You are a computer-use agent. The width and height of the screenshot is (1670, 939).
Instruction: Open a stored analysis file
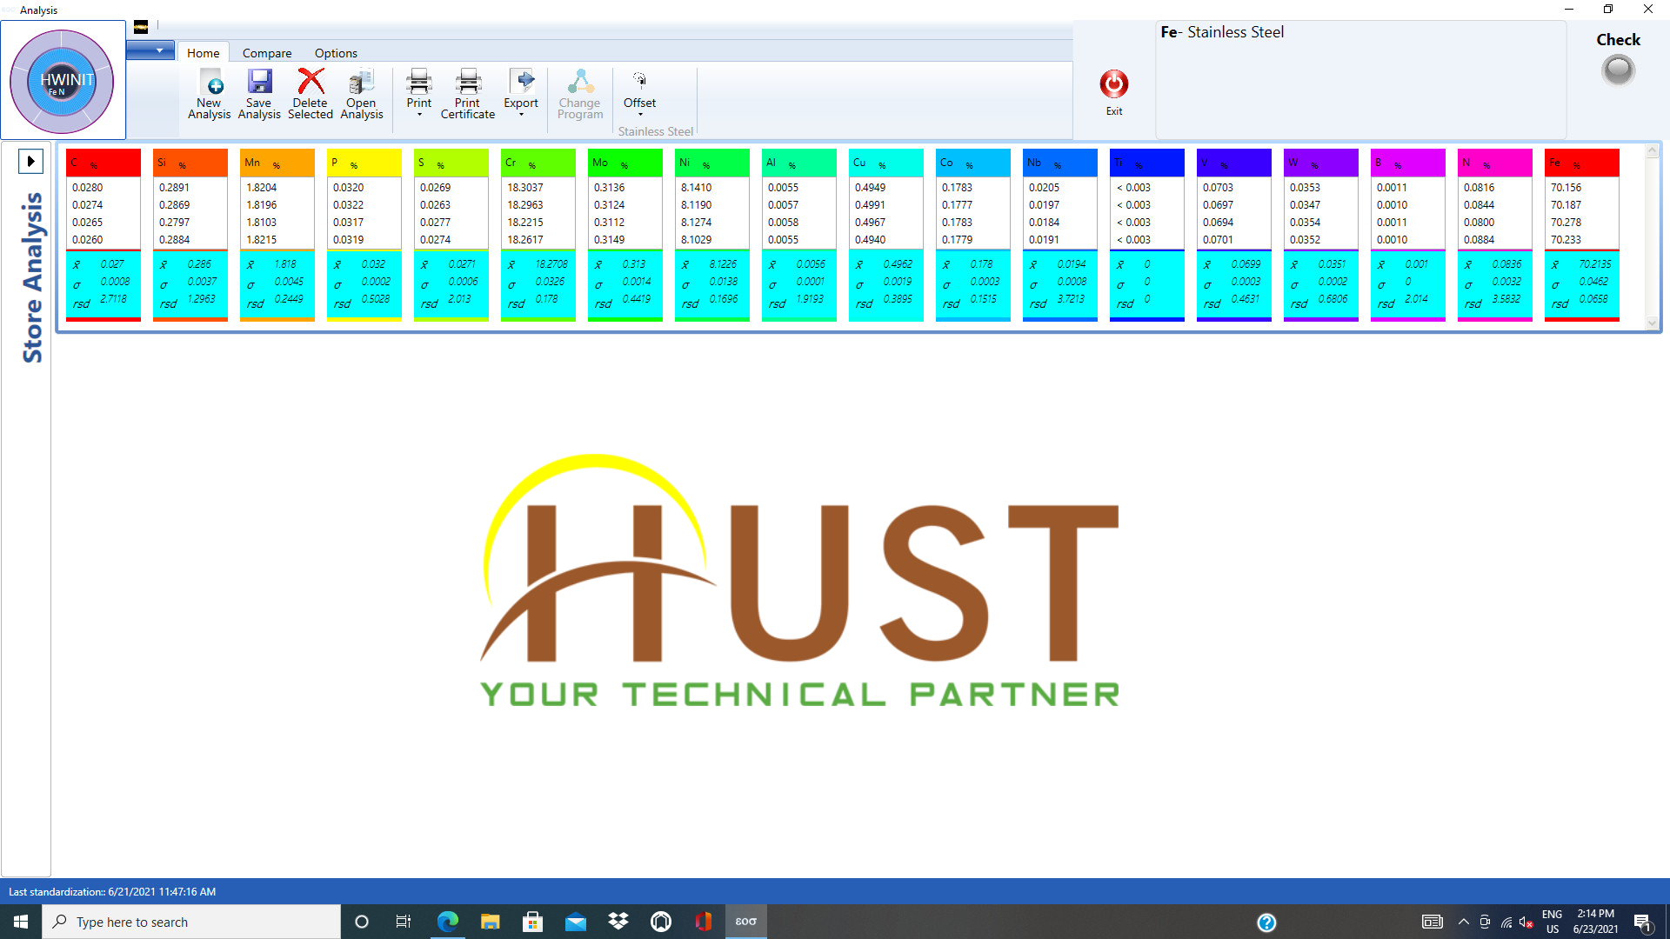[x=361, y=94]
